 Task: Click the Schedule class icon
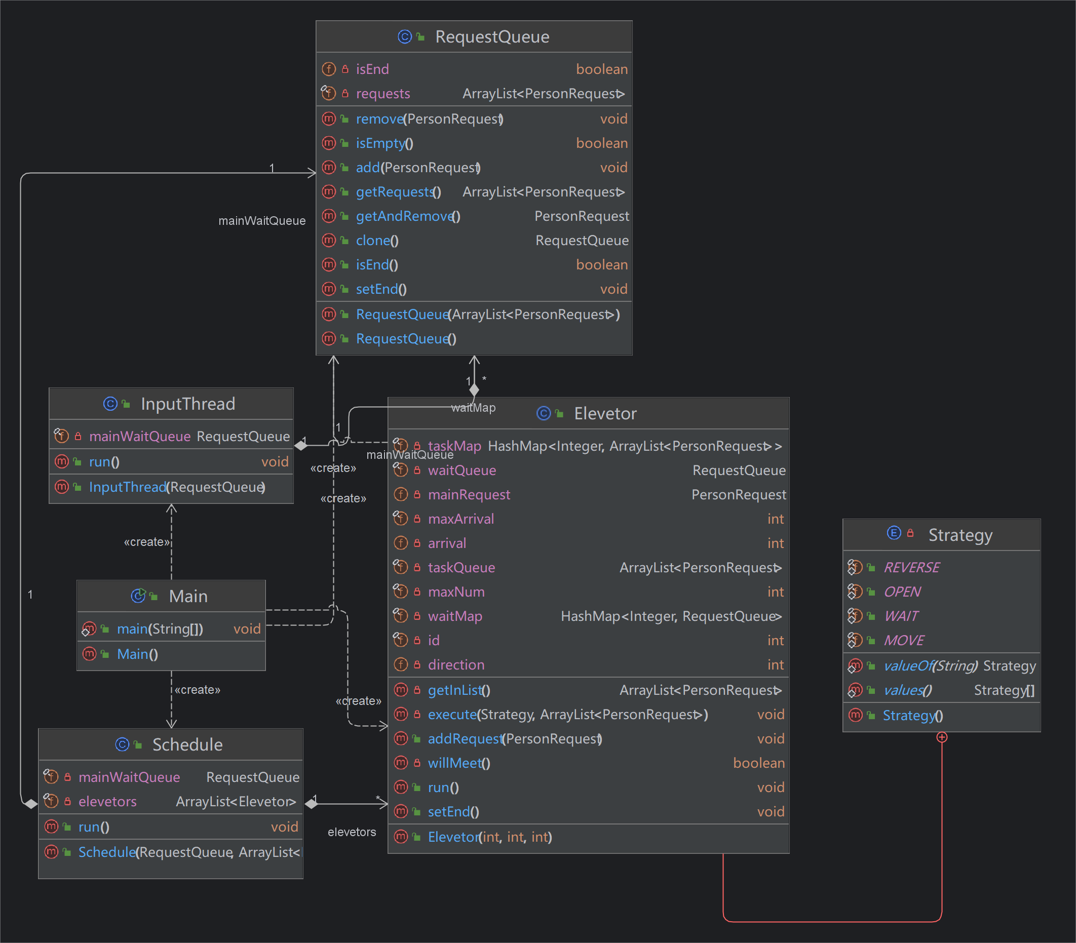[x=122, y=744]
